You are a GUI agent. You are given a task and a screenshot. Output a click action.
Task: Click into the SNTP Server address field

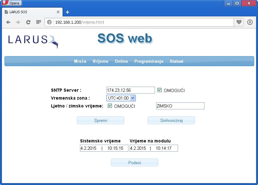(x=131, y=90)
